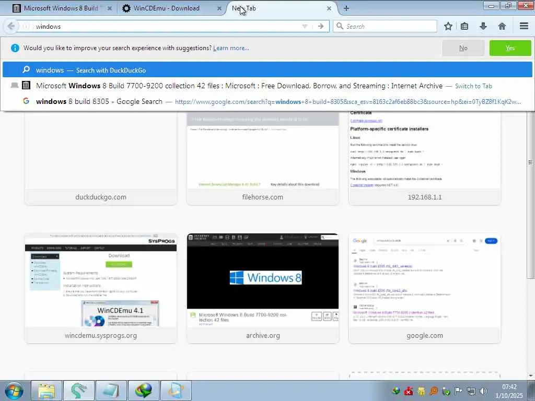Close the WinCDEmu - Download tab
This screenshot has height=401, width=535.
click(x=219, y=8)
